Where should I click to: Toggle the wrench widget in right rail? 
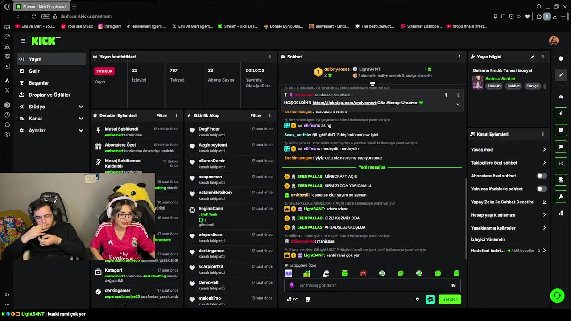561,197
